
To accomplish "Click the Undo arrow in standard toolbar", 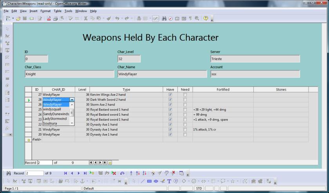I will (x=117, y=18).
